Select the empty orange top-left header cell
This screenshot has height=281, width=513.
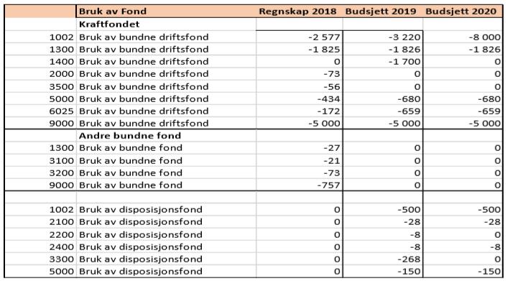pos(40,11)
